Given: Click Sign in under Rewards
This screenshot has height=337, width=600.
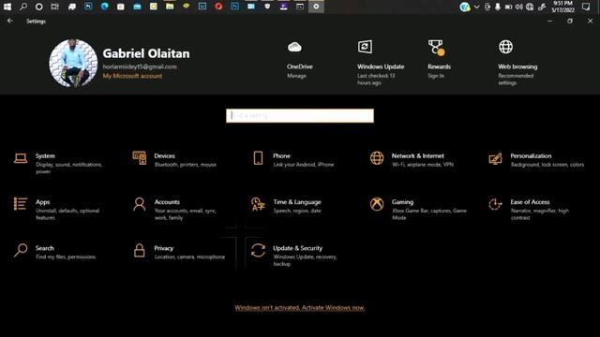Looking at the screenshot, I should 436,76.
